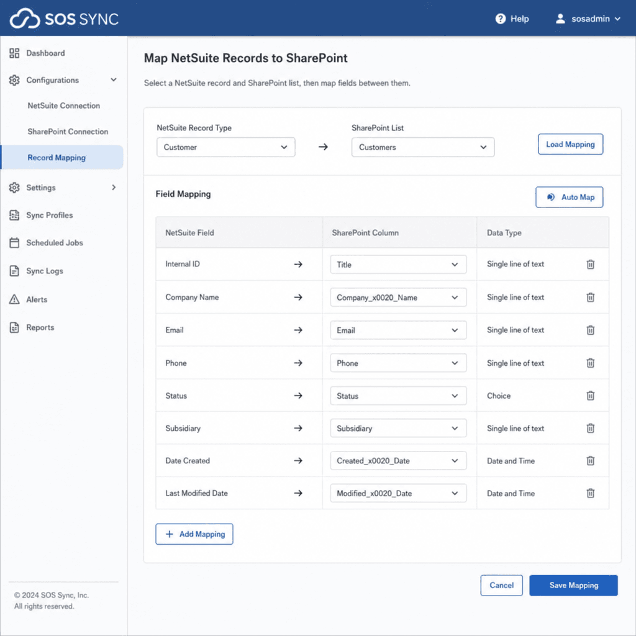
Task: Click the Auto Map refresh icon
Action: click(551, 197)
